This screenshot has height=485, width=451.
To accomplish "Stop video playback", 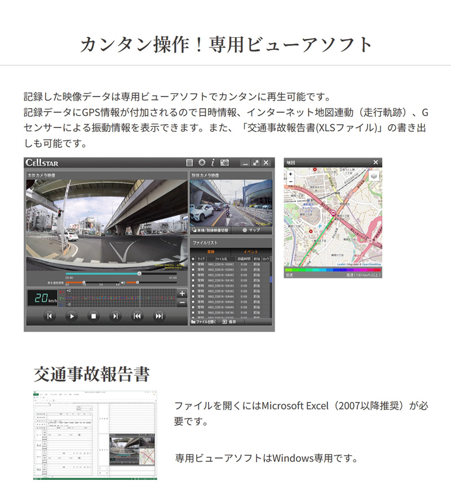I will pyautogui.click(x=94, y=316).
